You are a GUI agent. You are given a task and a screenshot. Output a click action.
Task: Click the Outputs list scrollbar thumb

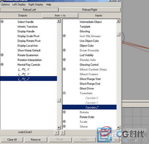(x=59, y=100)
